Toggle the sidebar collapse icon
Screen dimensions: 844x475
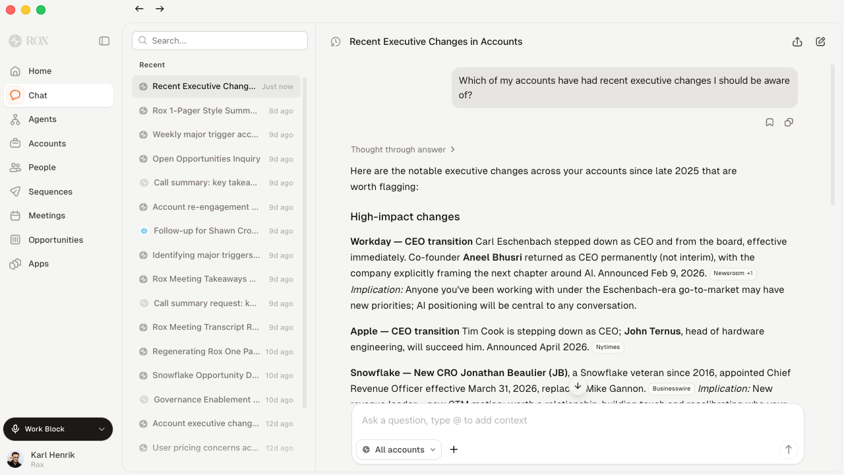pos(104,41)
